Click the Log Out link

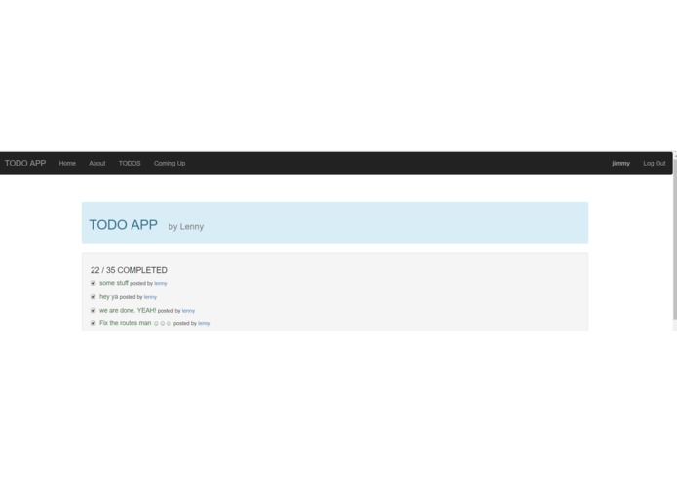click(x=655, y=163)
